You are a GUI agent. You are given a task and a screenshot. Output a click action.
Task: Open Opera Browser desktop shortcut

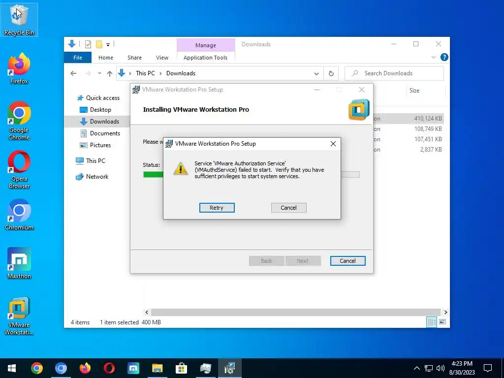click(x=19, y=169)
